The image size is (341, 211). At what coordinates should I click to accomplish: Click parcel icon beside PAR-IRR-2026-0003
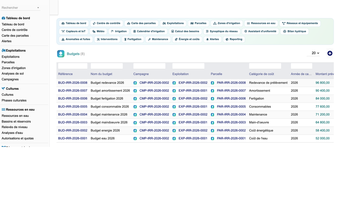213,123
